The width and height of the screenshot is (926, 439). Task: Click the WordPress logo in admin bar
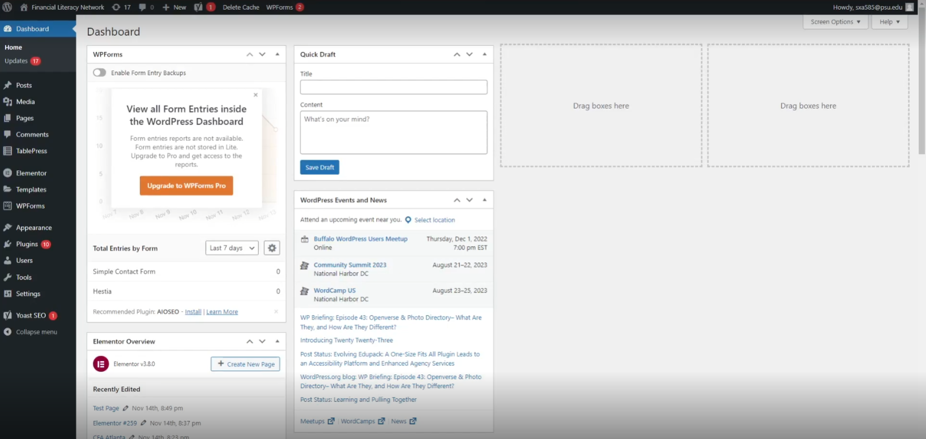pos(7,7)
